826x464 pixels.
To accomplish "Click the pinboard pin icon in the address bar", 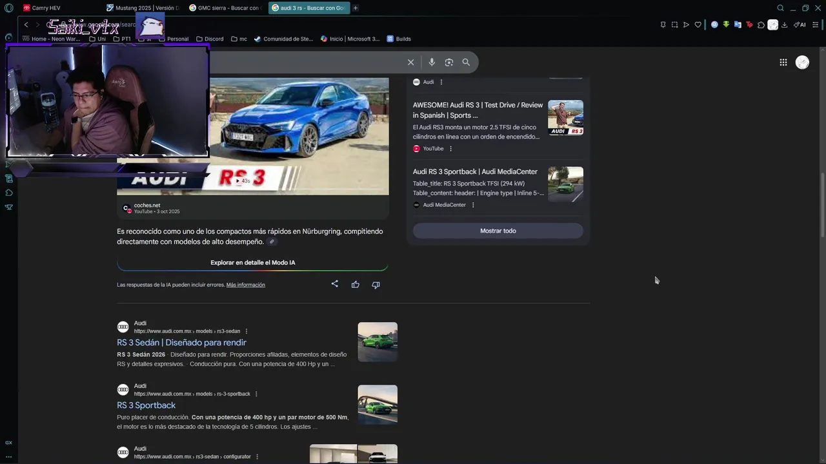I will [663, 24].
